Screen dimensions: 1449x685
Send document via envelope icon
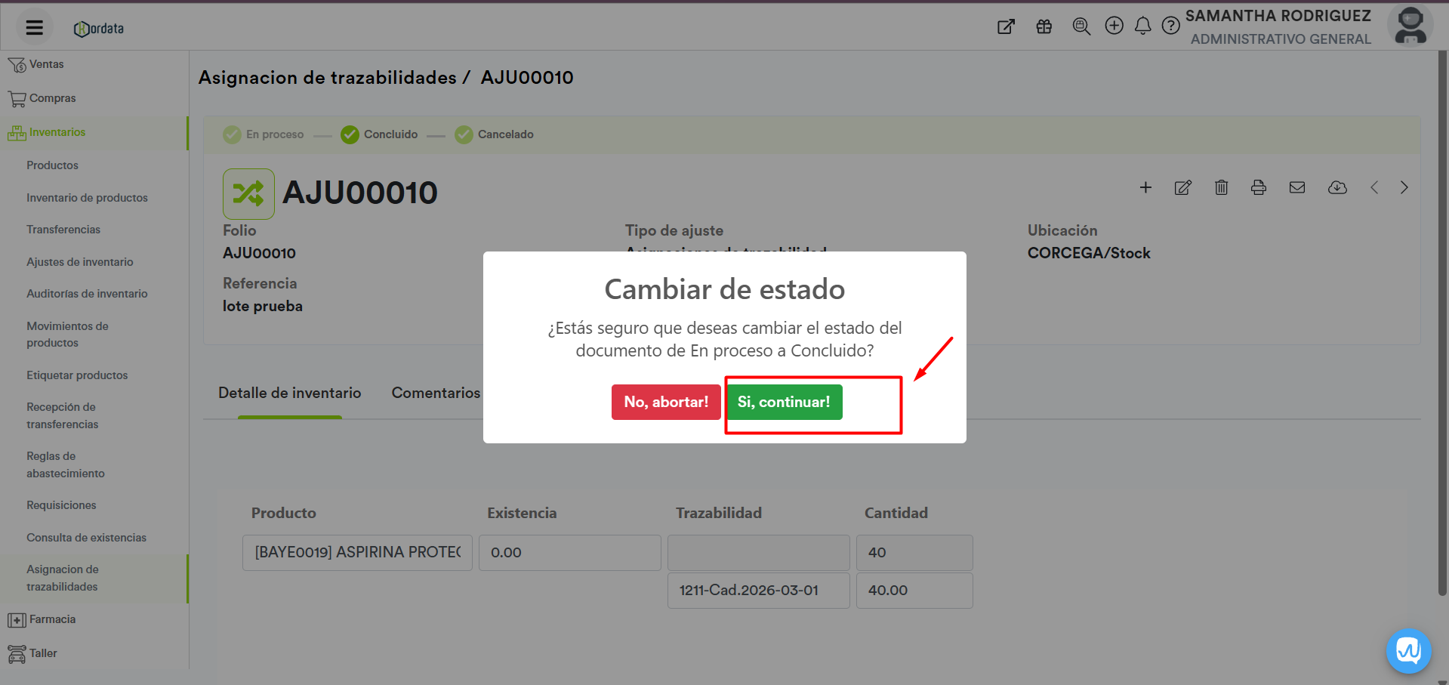point(1296,188)
